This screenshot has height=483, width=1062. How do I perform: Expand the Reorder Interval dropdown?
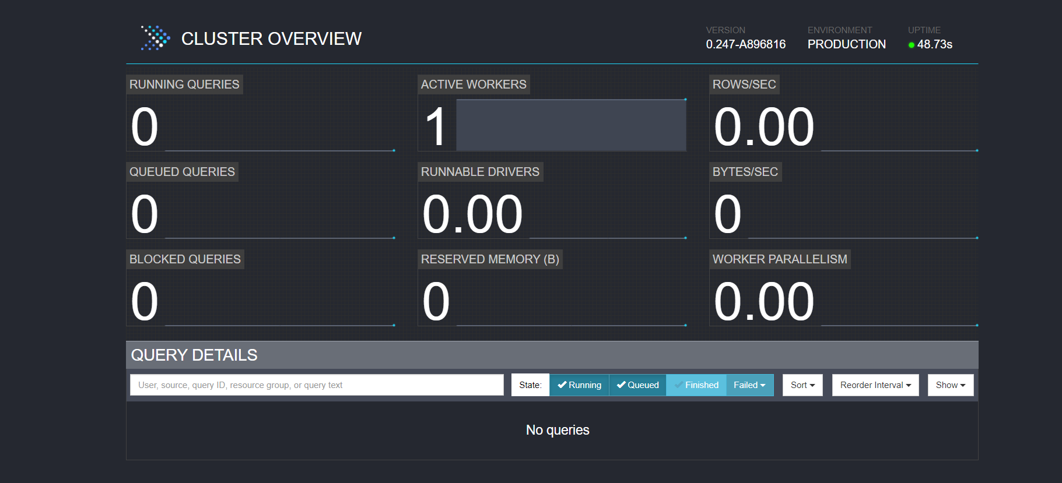(x=875, y=385)
